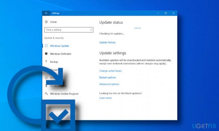Maximize the Settings window

(166, 13)
